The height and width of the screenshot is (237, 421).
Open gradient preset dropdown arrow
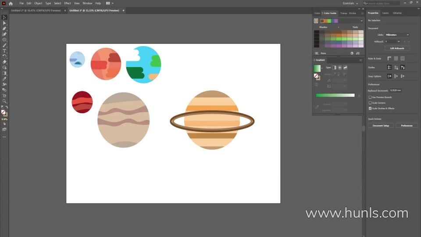click(321, 68)
